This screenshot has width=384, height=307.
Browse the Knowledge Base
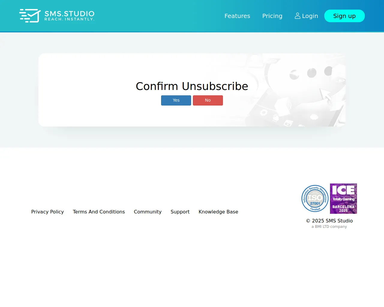(218, 212)
